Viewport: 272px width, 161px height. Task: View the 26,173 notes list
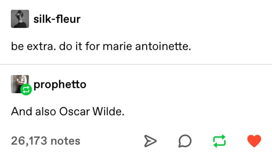(46, 141)
